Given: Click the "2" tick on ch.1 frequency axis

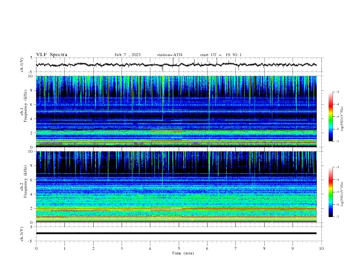Looking at the screenshot, I should point(32,133).
